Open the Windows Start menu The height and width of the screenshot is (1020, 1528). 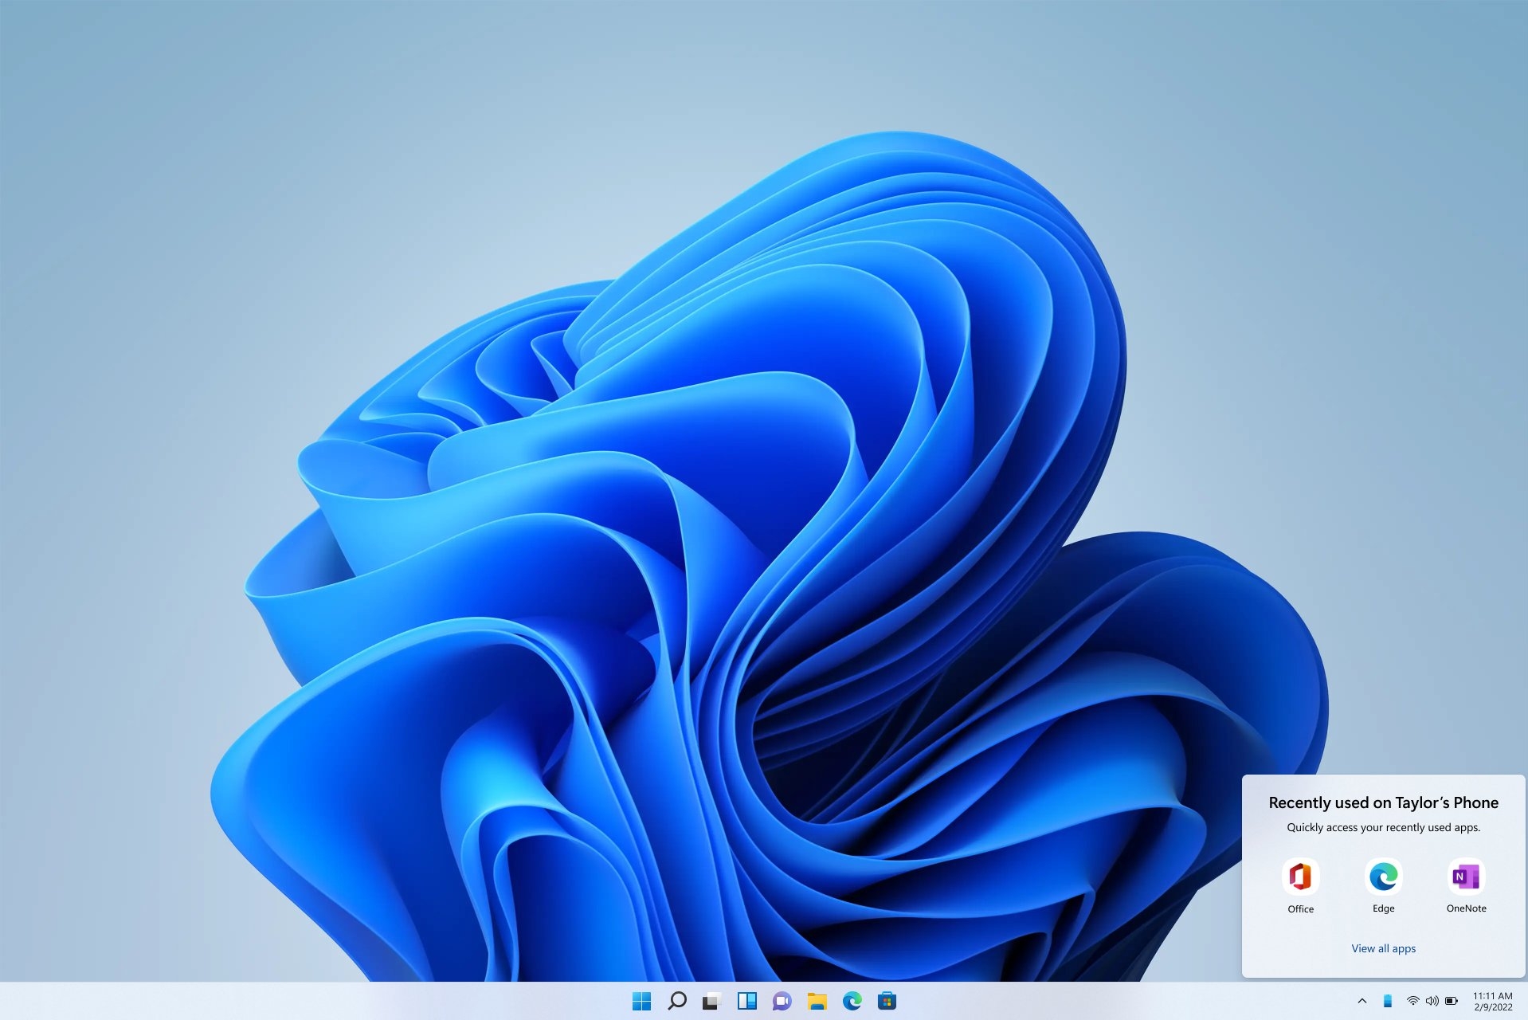pos(641,1001)
